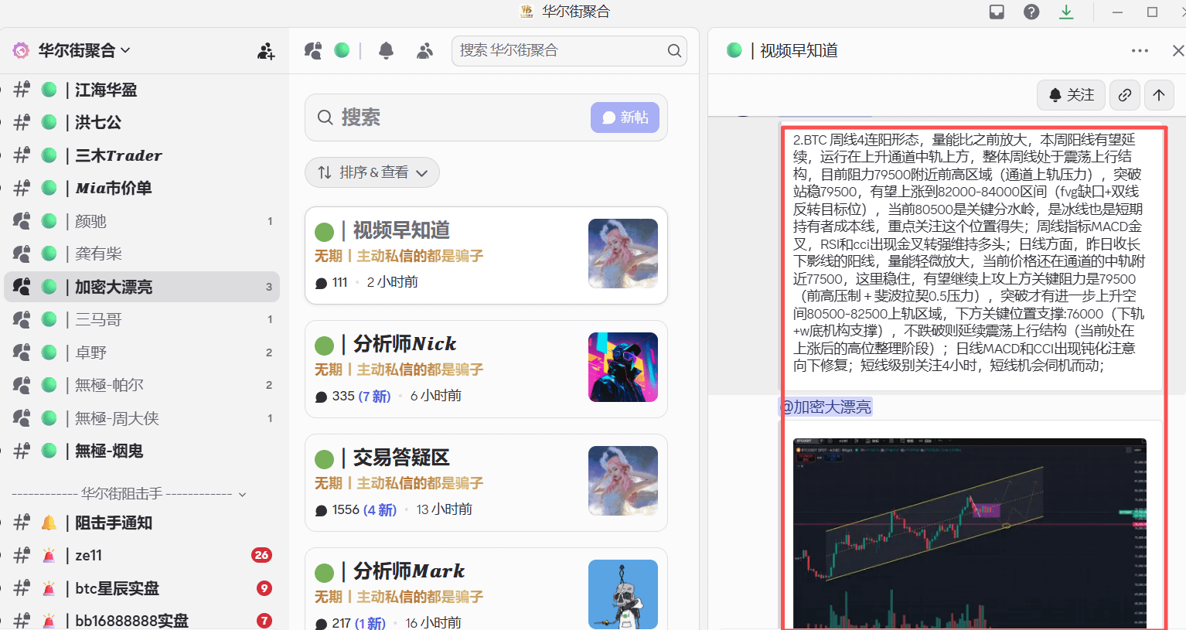Focus the 搜索 华尔街聚合 search field
This screenshot has width=1186, height=630.
(570, 50)
